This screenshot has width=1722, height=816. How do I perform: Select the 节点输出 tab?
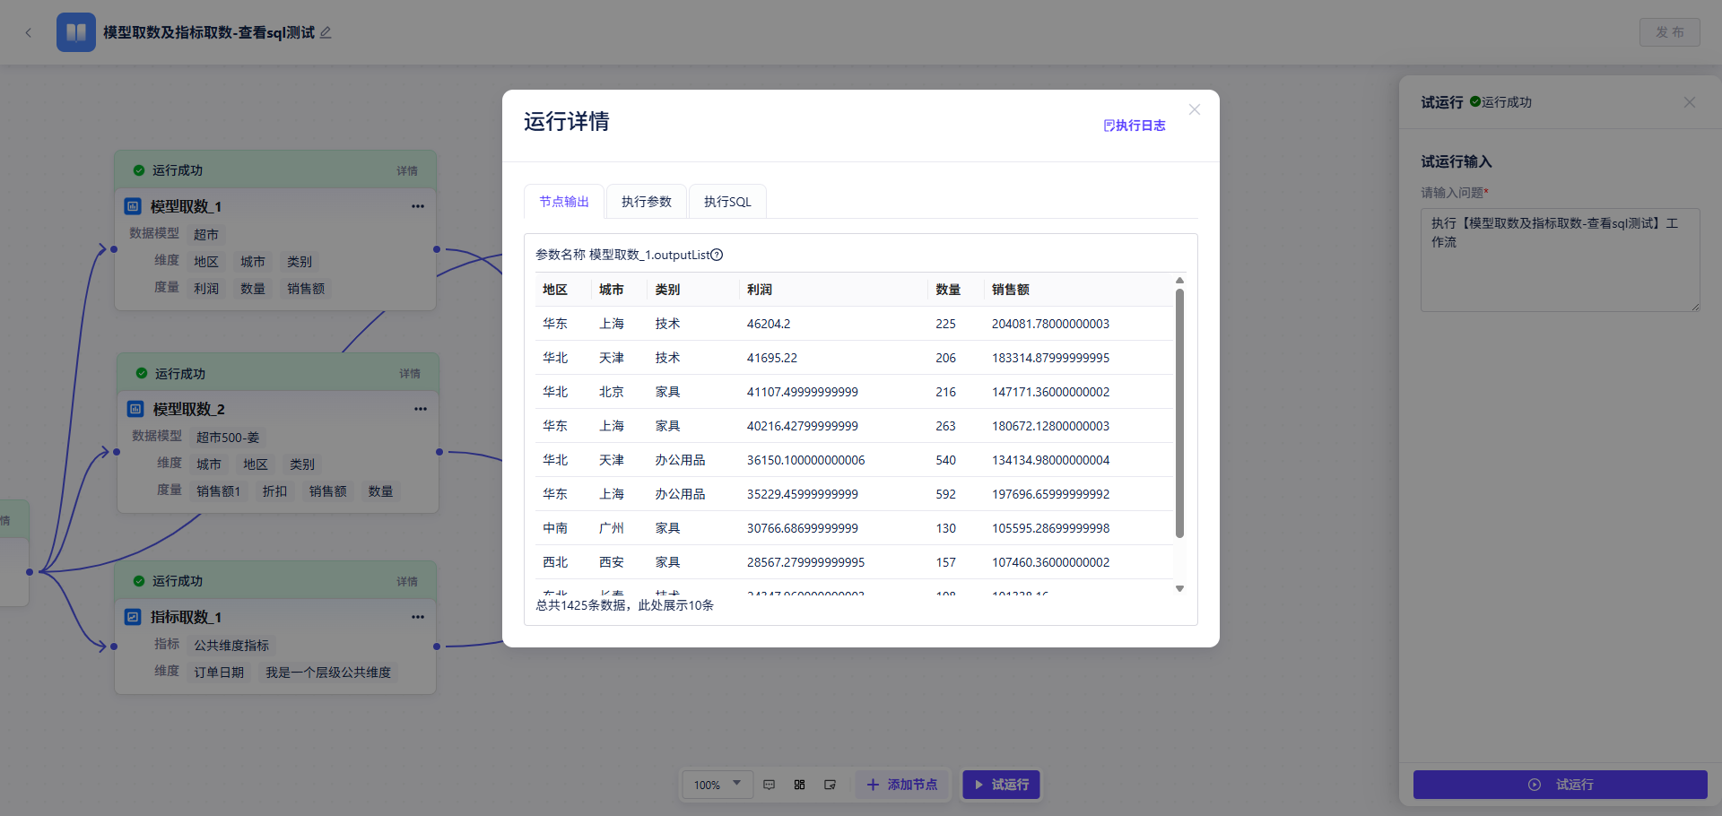click(564, 202)
